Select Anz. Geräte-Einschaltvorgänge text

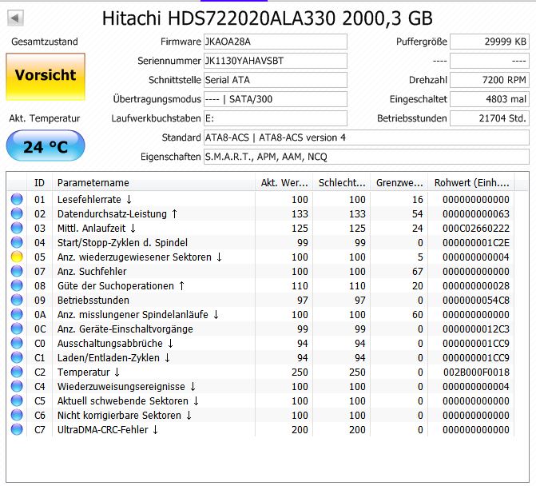click(x=125, y=329)
